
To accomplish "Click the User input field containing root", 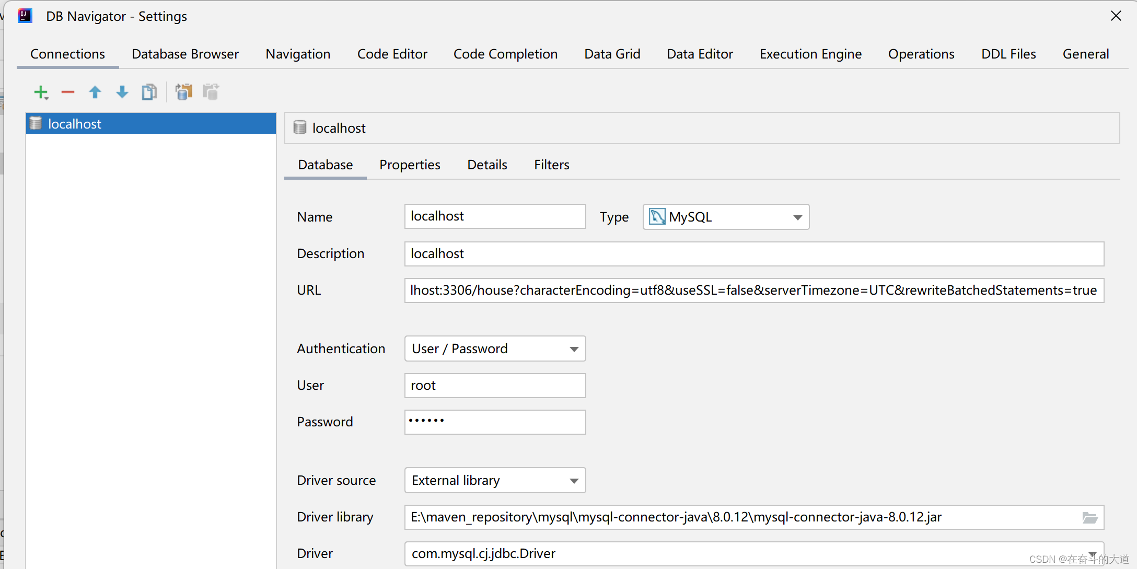I will [x=494, y=385].
